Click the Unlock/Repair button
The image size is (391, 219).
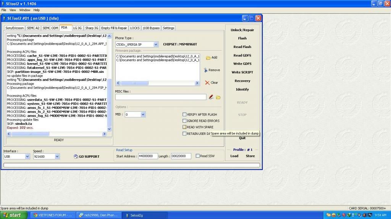pyautogui.click(x=242, y=30)
